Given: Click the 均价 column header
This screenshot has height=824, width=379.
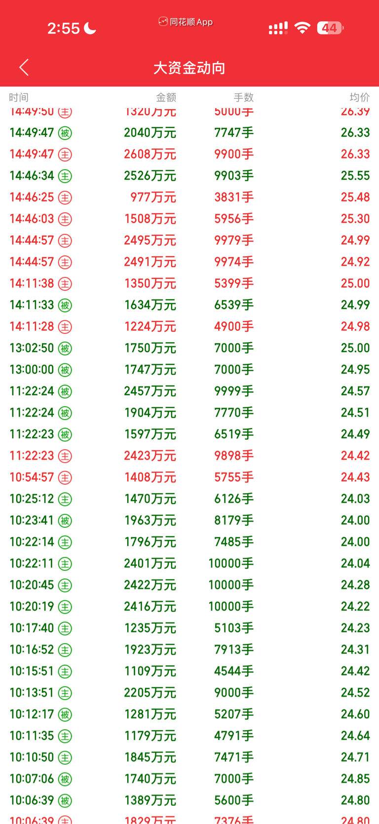Looking at the screenshot, I should click(x=359, y=97).
